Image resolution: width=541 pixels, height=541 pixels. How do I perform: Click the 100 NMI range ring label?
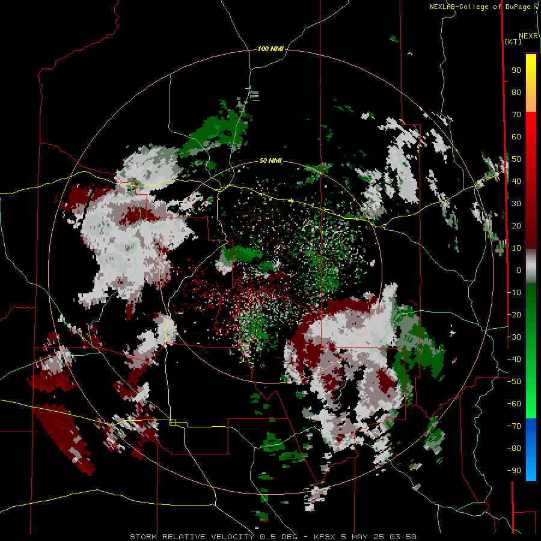coord(270,49)
